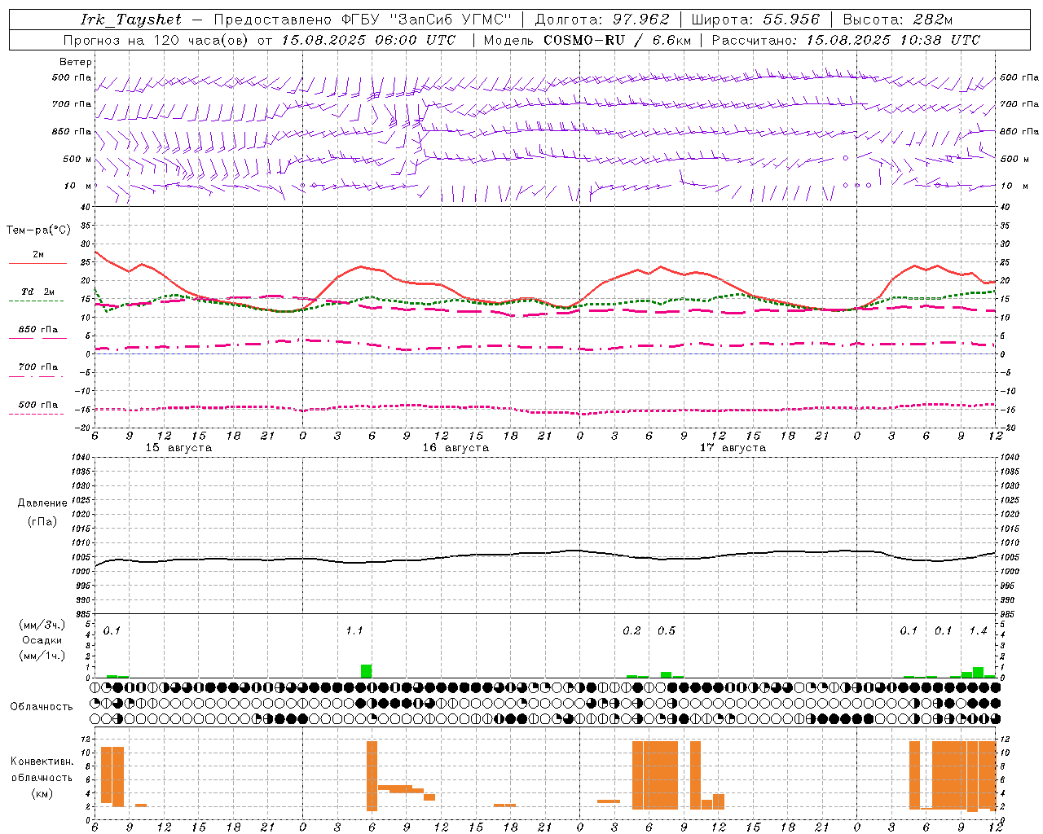This screenshot has height=834, width=1043.
Task: Click the provider text ФГБУ "ЗапСиб УГМС"
Action: [428, 20]
